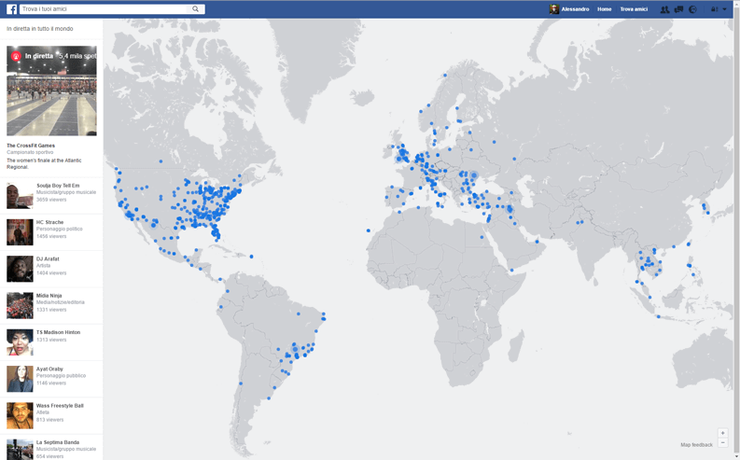740x460 pixels.
Task: Click the '1331 viewers' count
Action: 51,310
